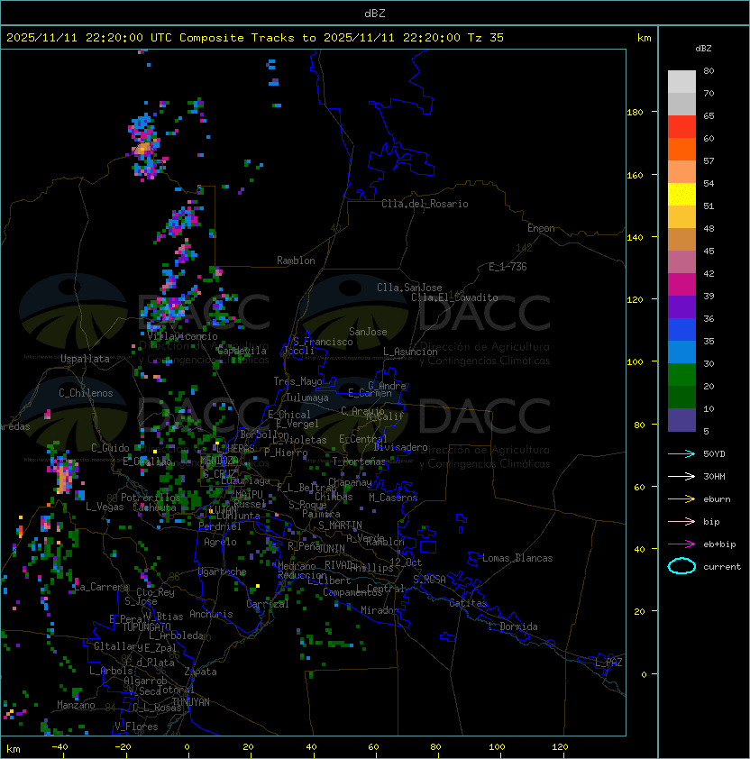Click the 'V_Flores' map label
The image size is (750, 759).
tap(136, 727)
